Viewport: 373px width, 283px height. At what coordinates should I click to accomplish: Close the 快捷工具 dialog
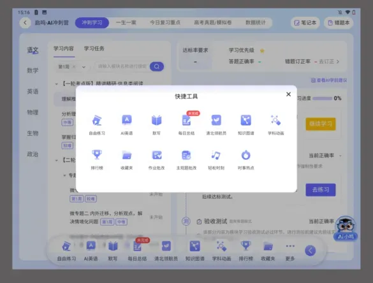coord(288,94)
